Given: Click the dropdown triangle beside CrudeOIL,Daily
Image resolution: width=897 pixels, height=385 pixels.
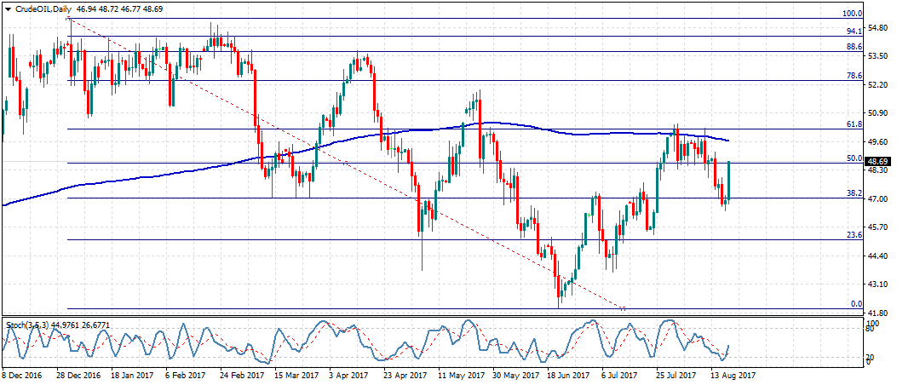Looking at the screenshot, I should [x=8, y=8].
